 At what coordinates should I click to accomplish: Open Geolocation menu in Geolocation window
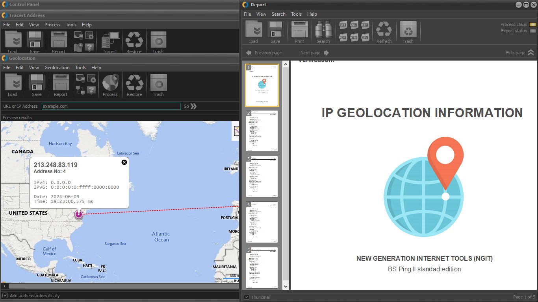tap(57, 68)
